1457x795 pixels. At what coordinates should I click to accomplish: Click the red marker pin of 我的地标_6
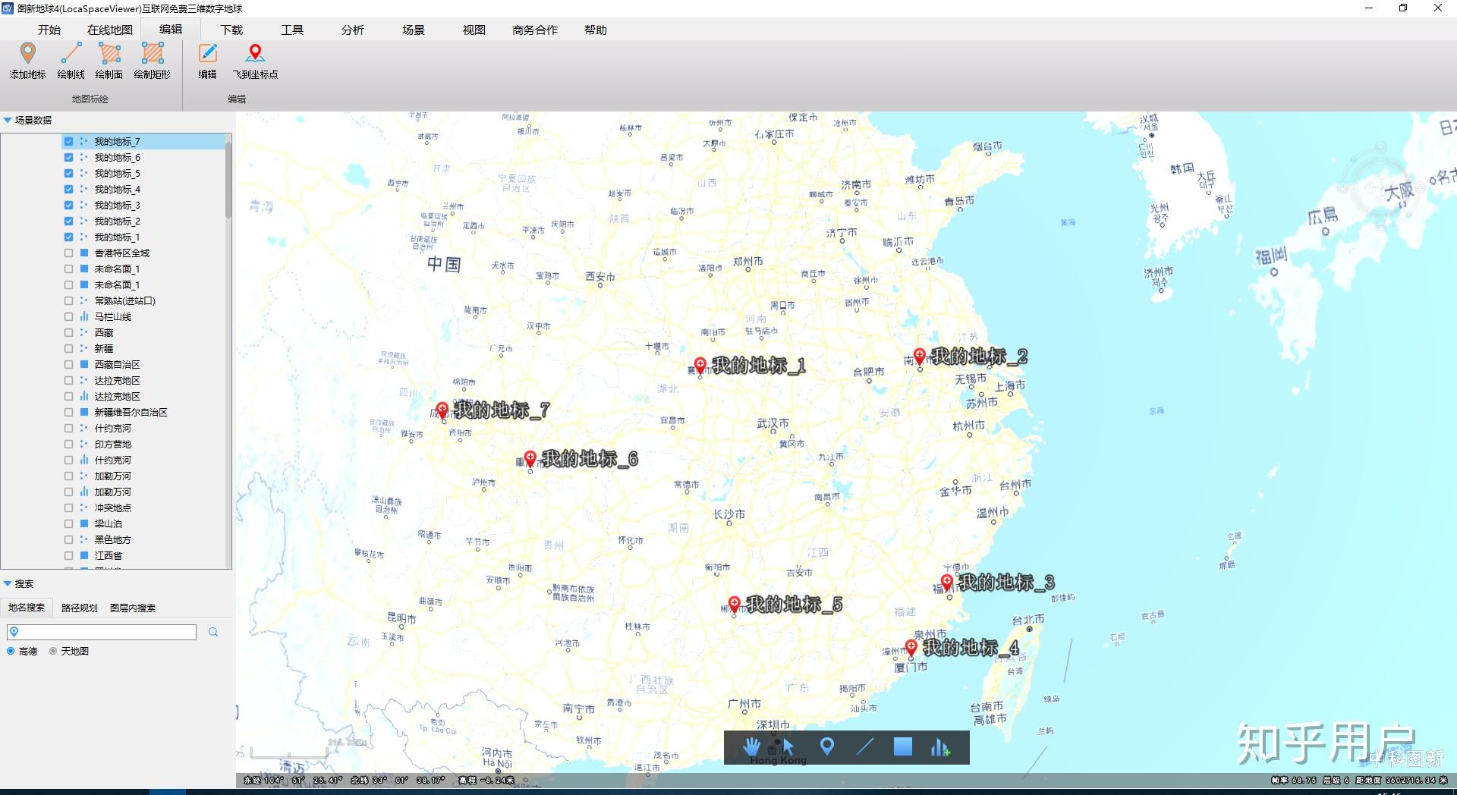tap(530, 459)
